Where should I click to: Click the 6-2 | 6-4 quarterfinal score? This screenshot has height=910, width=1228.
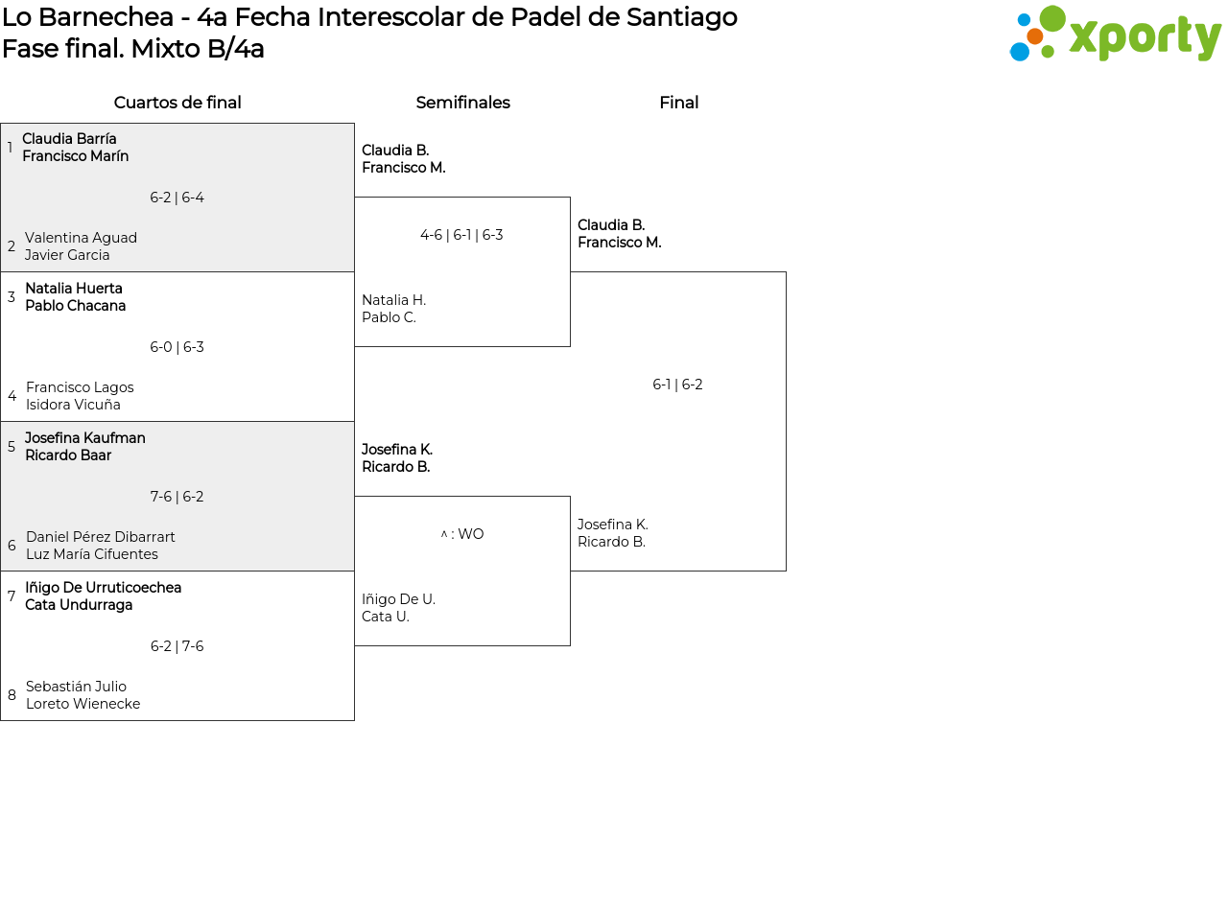[x=177, y=198]
